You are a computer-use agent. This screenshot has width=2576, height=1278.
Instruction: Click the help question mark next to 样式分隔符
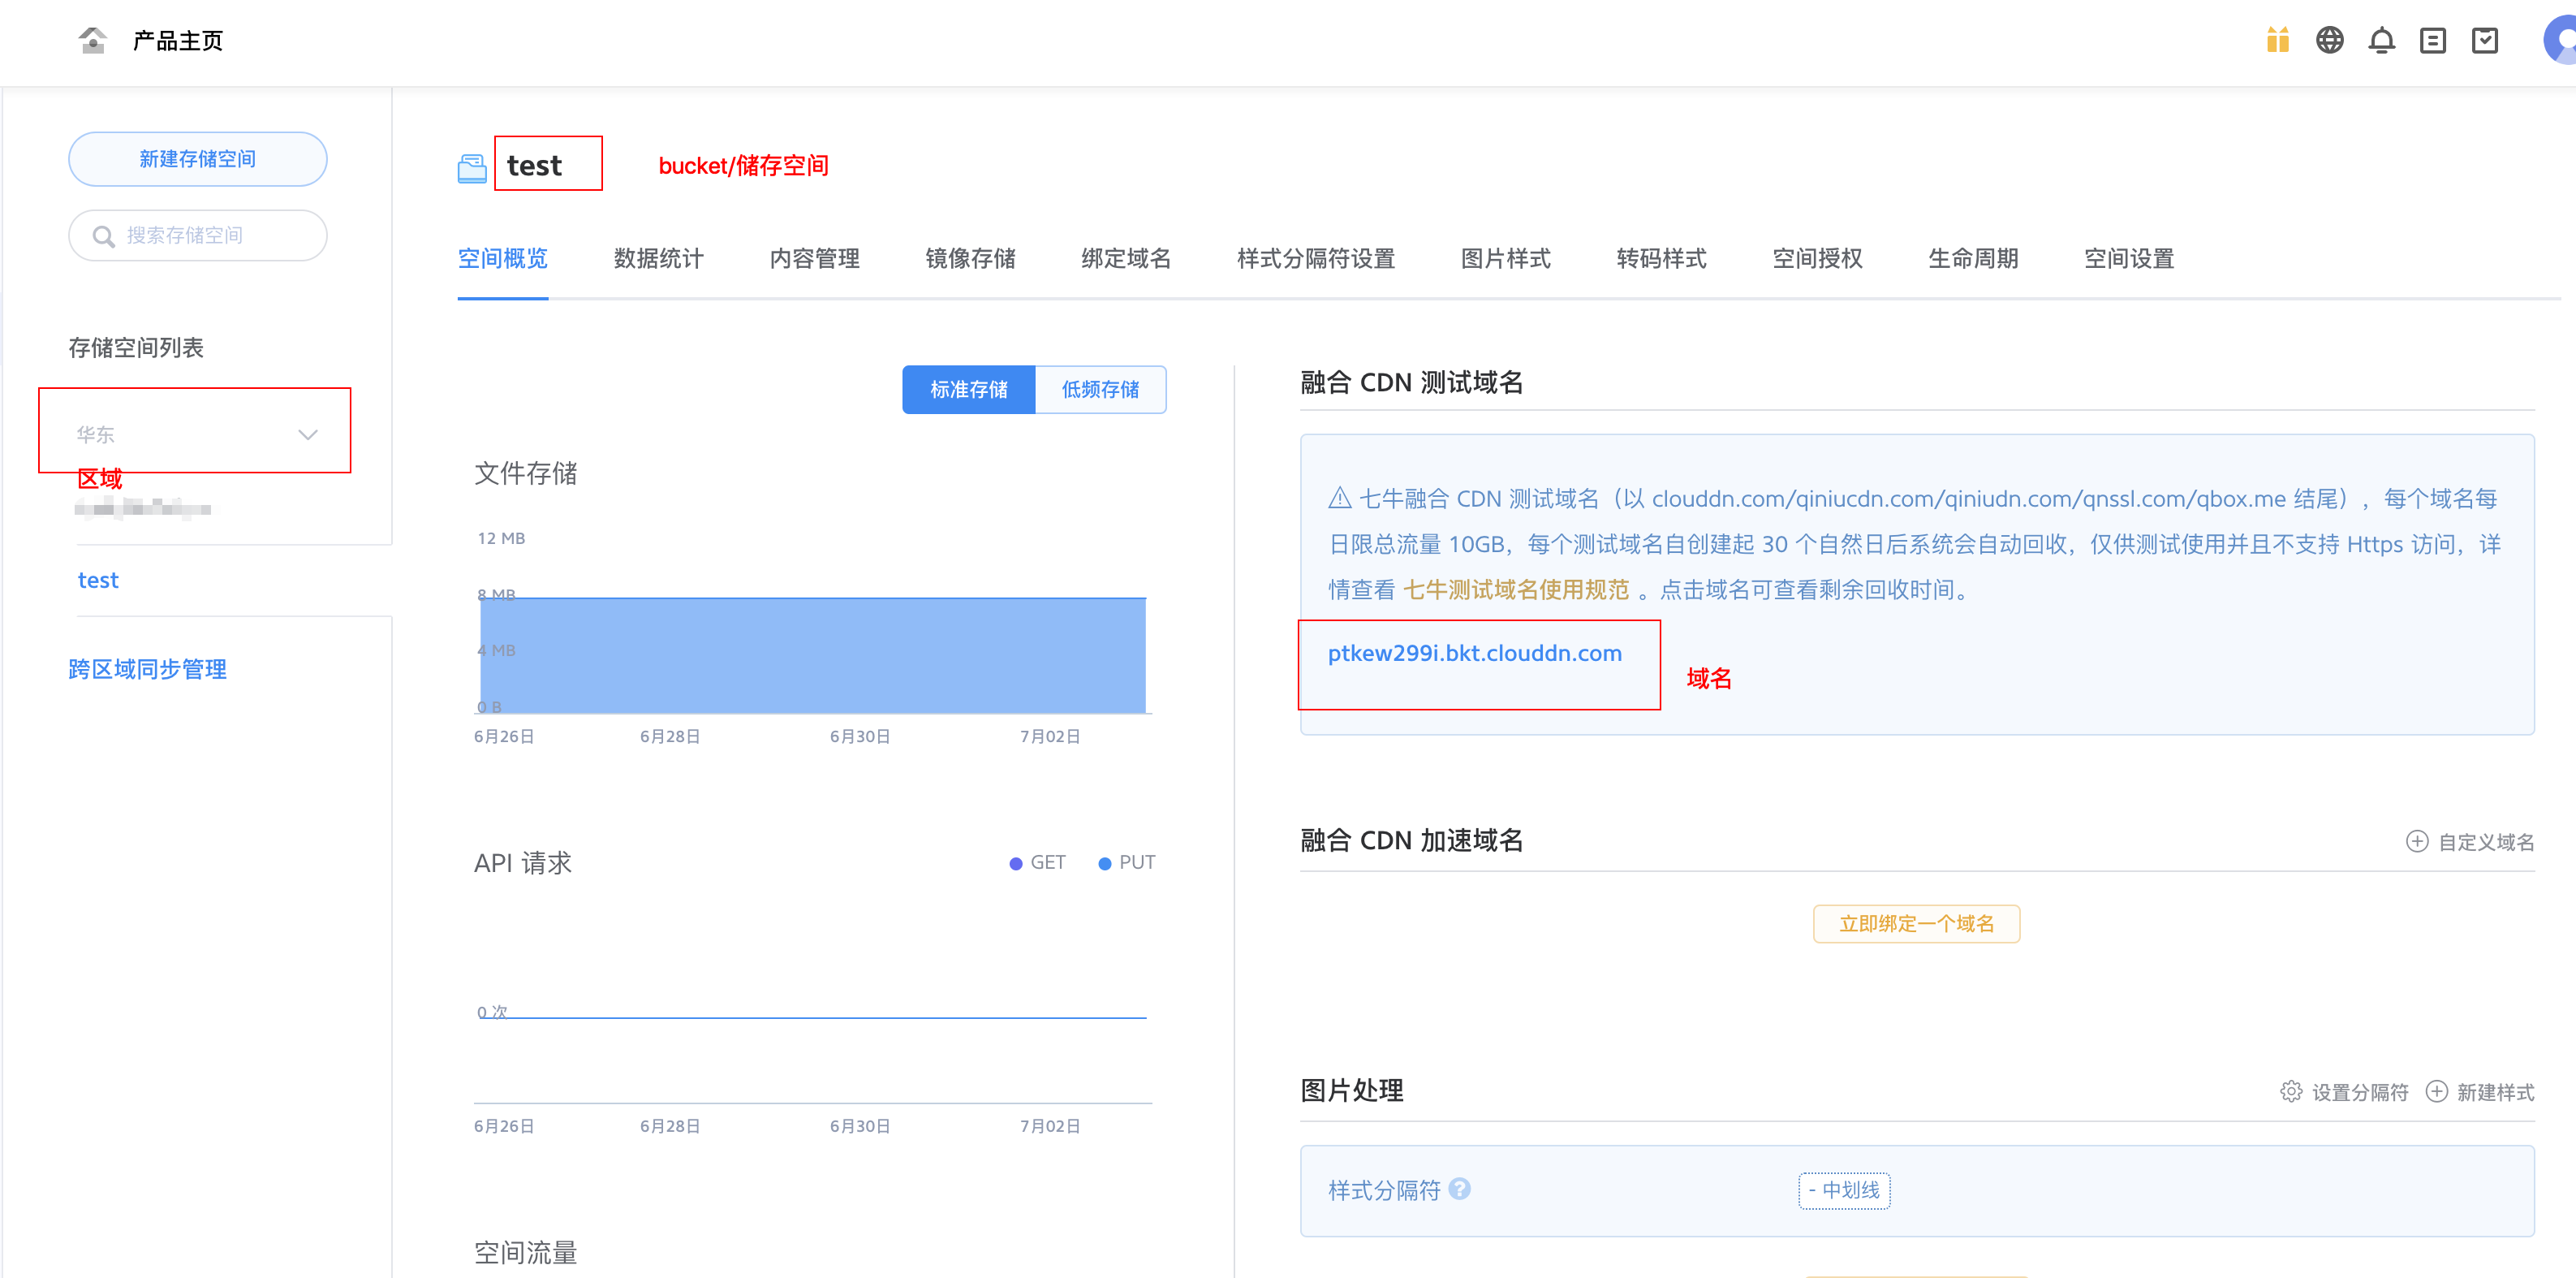click(1460, 1189)
